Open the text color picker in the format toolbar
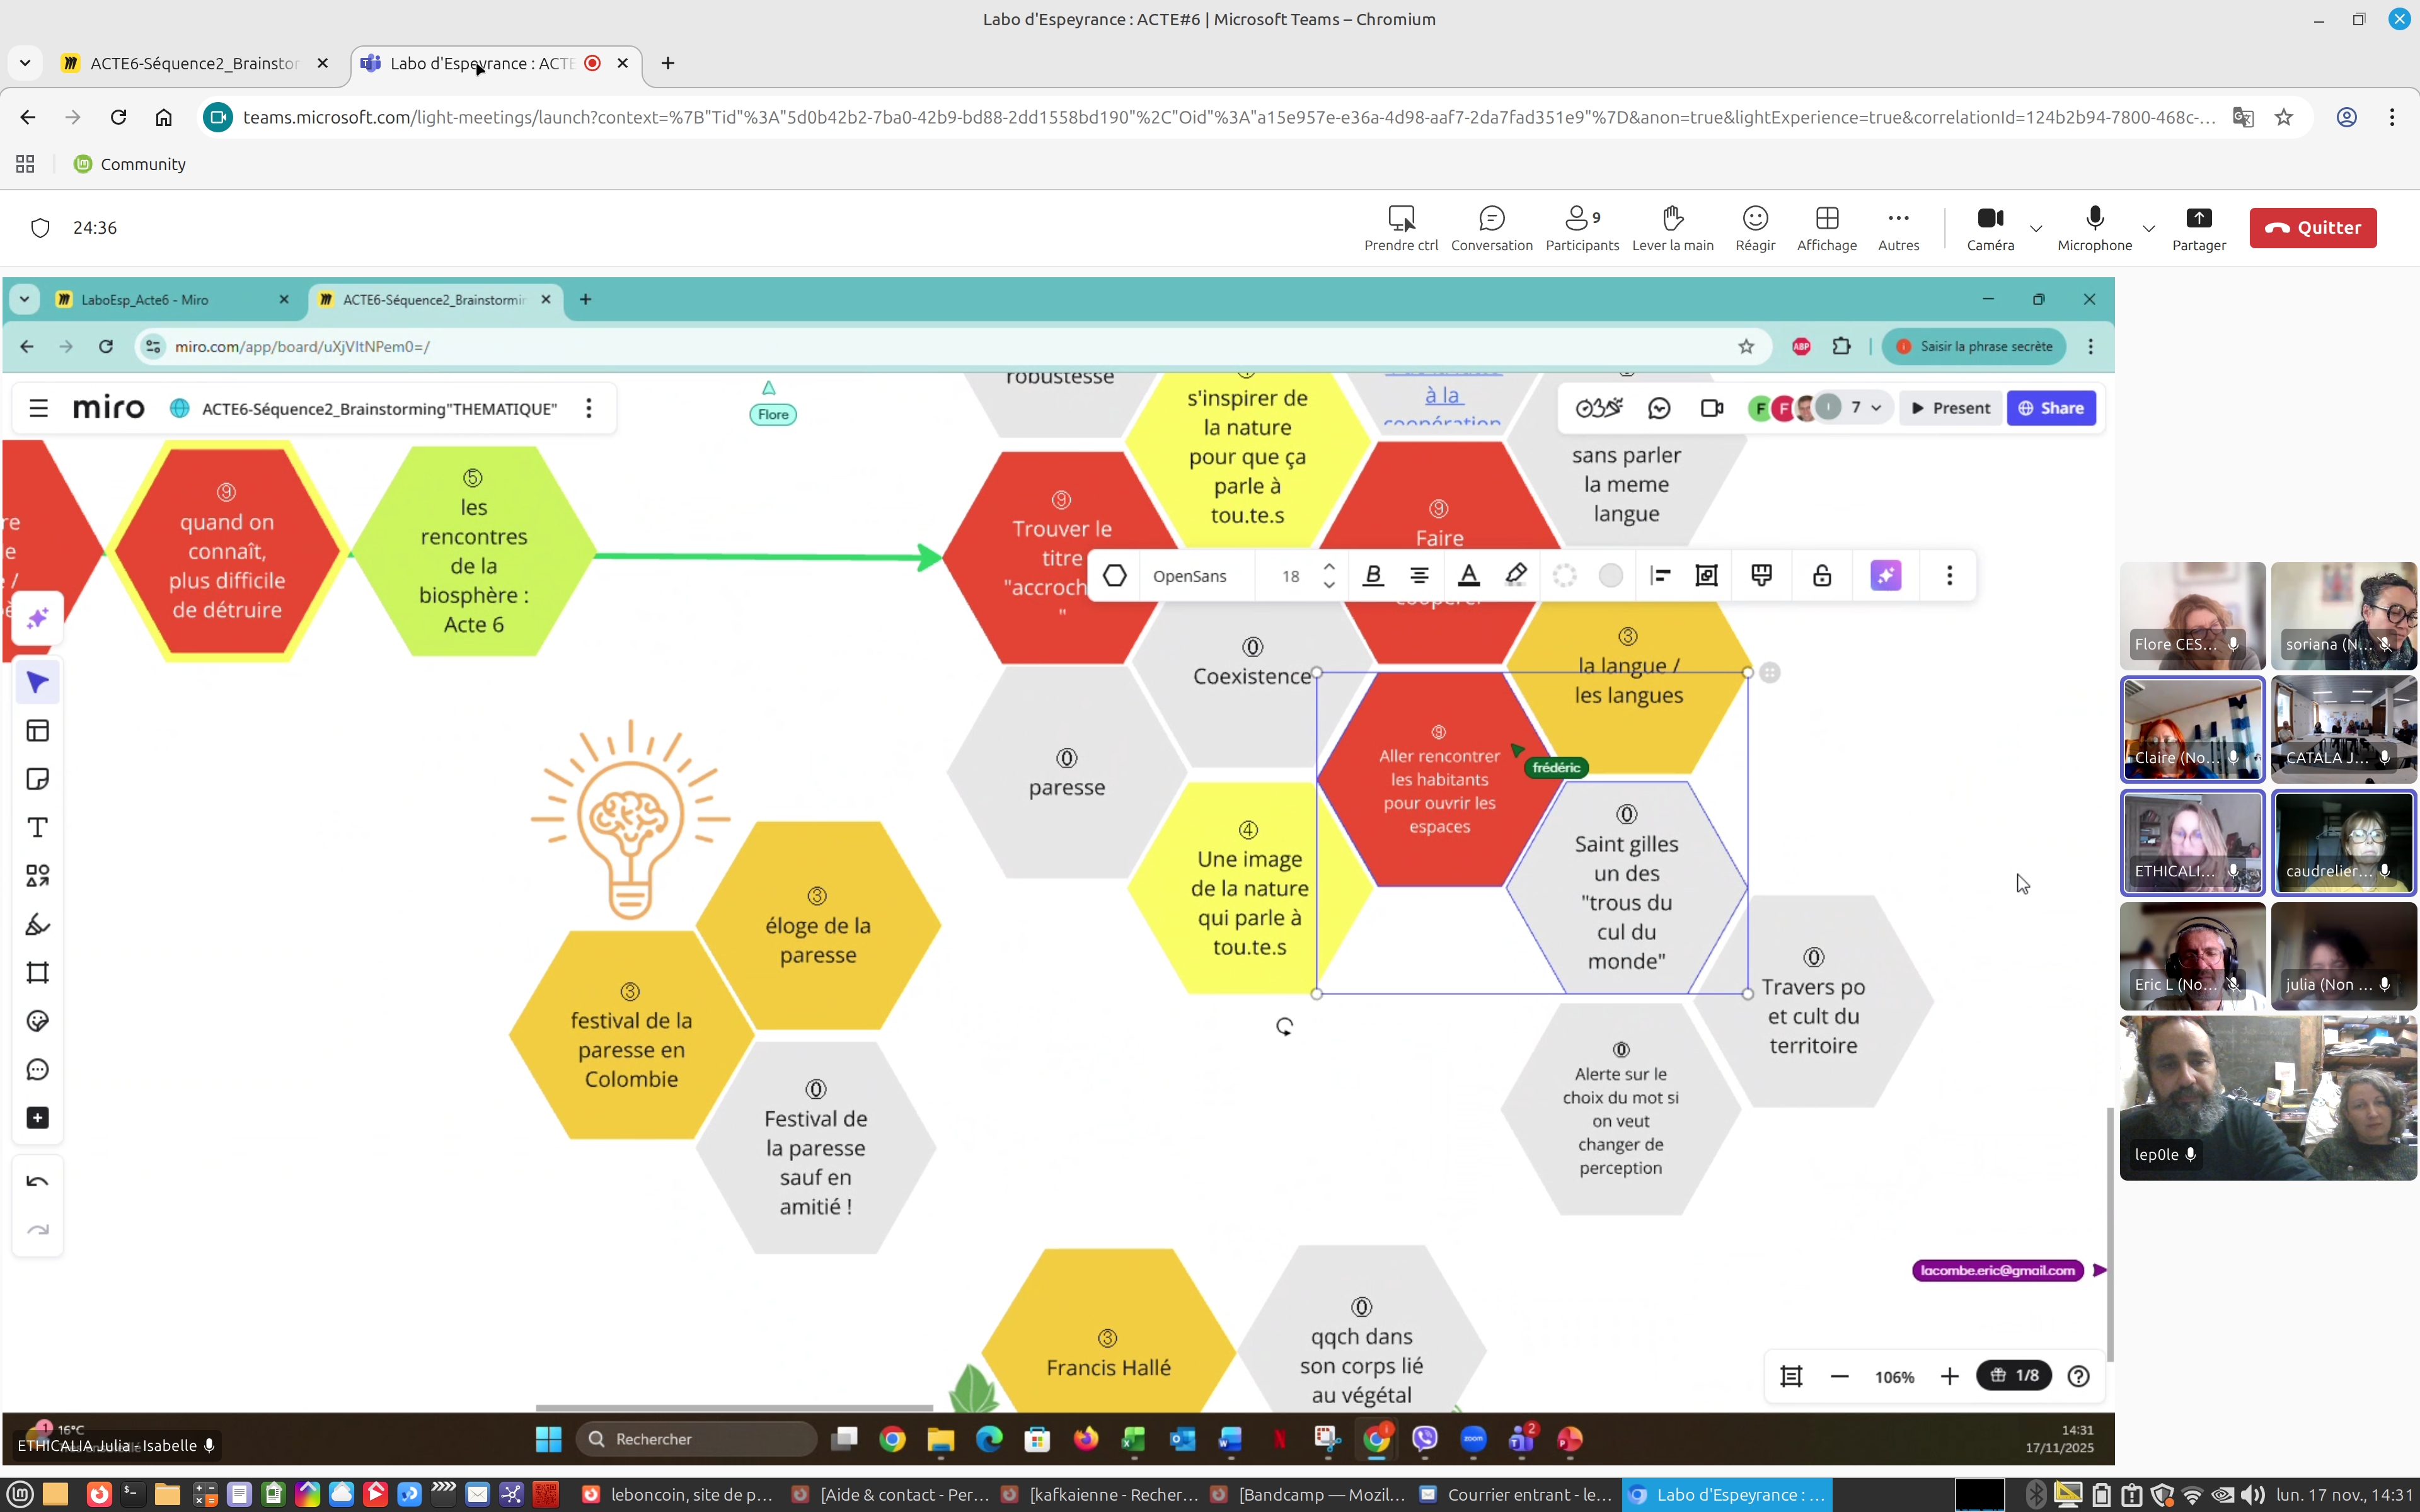This screenshot has width=2420, height=1512. coord(1468,576)
